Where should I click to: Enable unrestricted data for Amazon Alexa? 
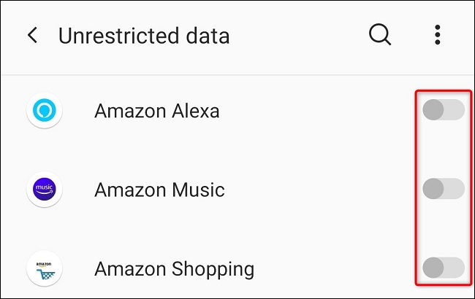pos(443,111)
